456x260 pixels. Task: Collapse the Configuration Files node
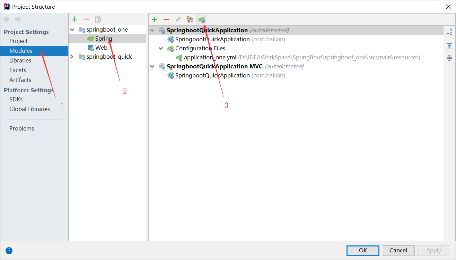(x=160, y=48)
